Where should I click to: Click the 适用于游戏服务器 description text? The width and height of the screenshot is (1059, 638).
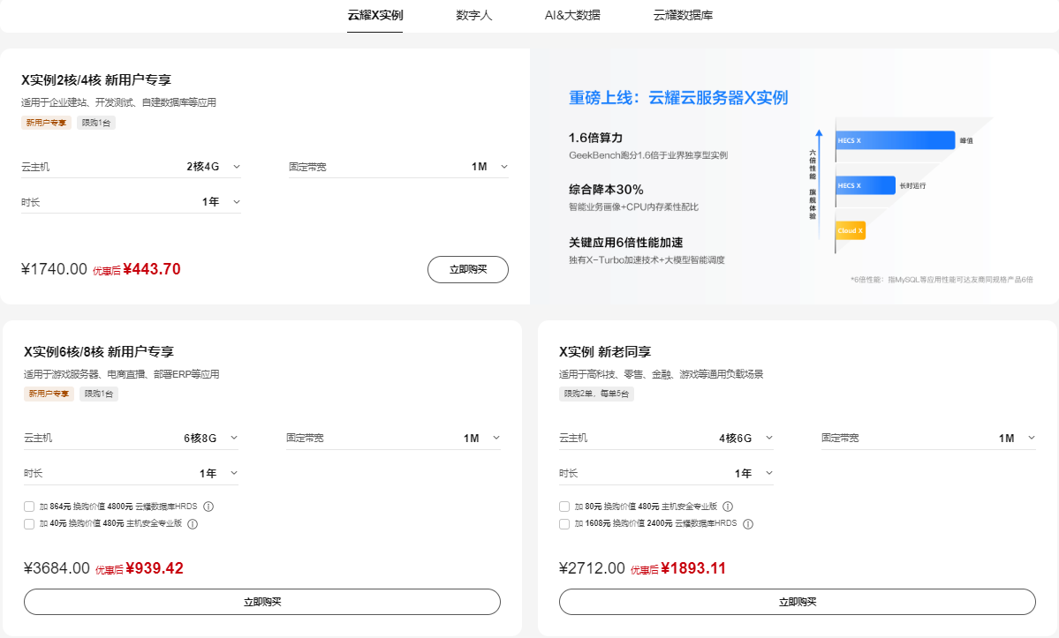122,374
